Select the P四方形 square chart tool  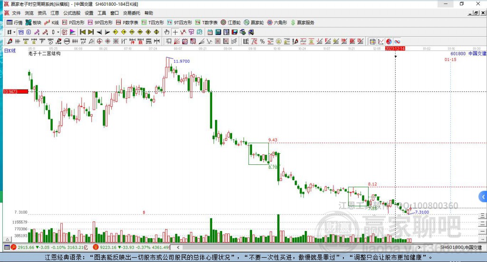point(74,22)
